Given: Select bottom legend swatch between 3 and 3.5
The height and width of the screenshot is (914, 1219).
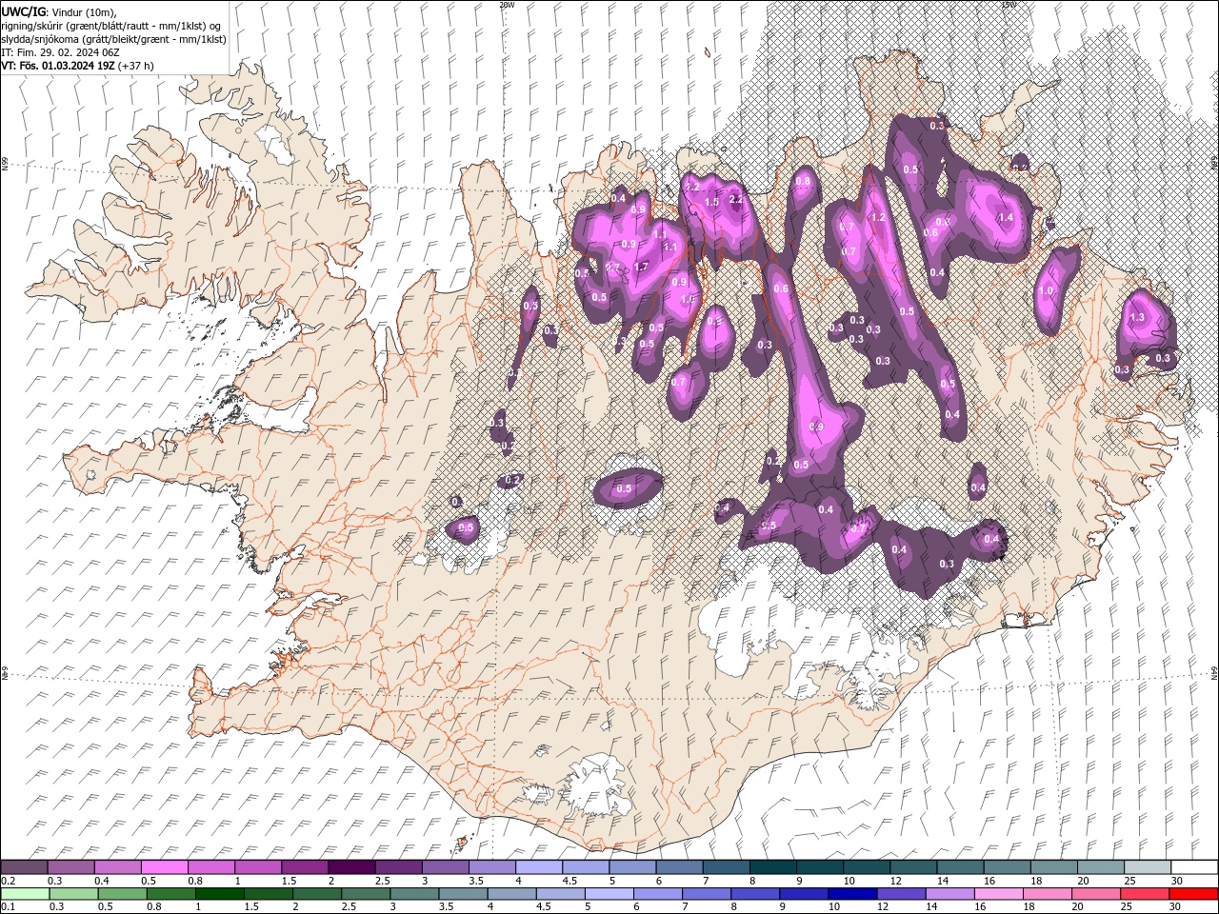Looking at the screenshot, I should (414, 894).
